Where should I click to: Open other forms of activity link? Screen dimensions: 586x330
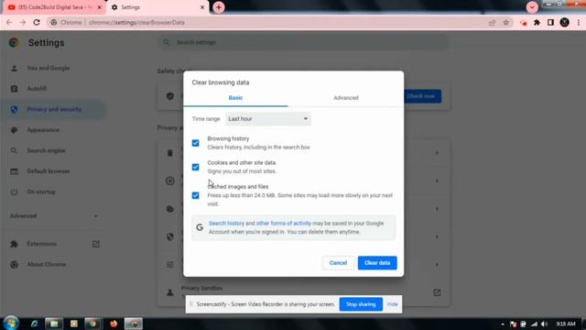(284, 224)
